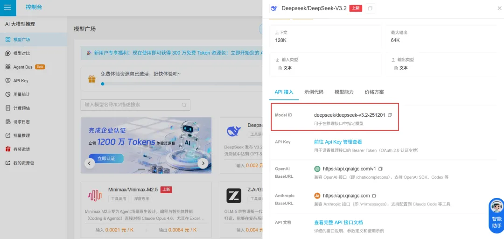
Task: Open the hamburger menu icon
Action: 7,7
